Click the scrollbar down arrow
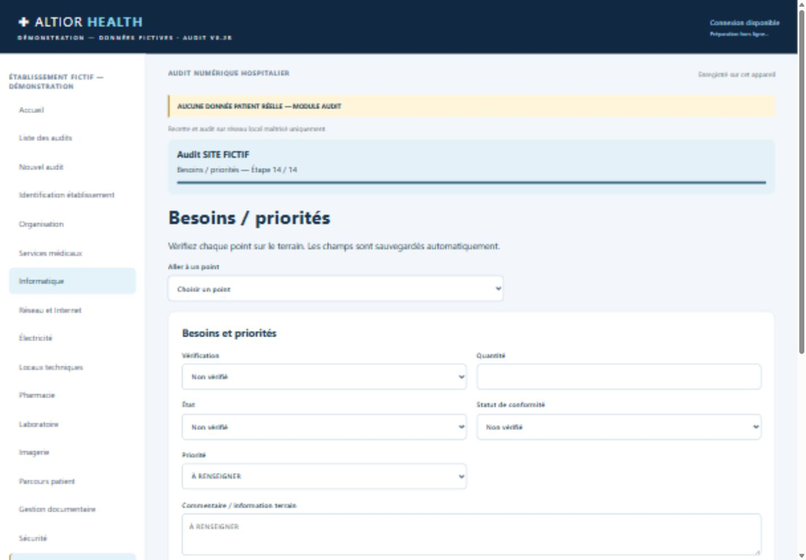Viewport: 806px width, 560px height. 801,555
